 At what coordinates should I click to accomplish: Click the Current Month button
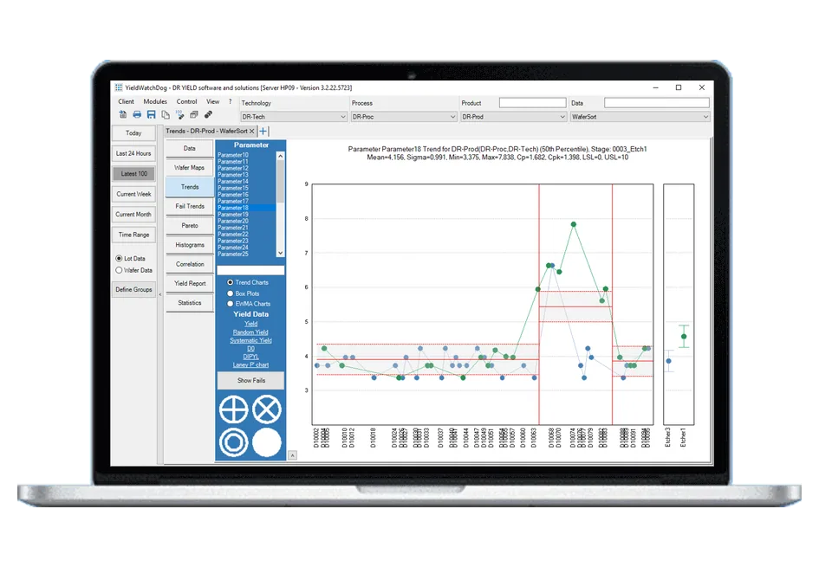pos(133,215)
